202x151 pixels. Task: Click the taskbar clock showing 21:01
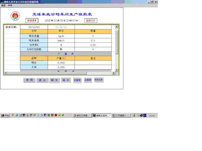[152, 116]
